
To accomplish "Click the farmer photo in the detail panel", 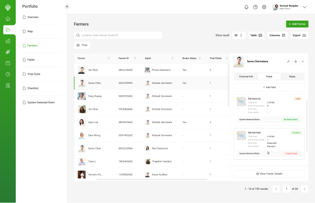I will click(x=239, y=61).
